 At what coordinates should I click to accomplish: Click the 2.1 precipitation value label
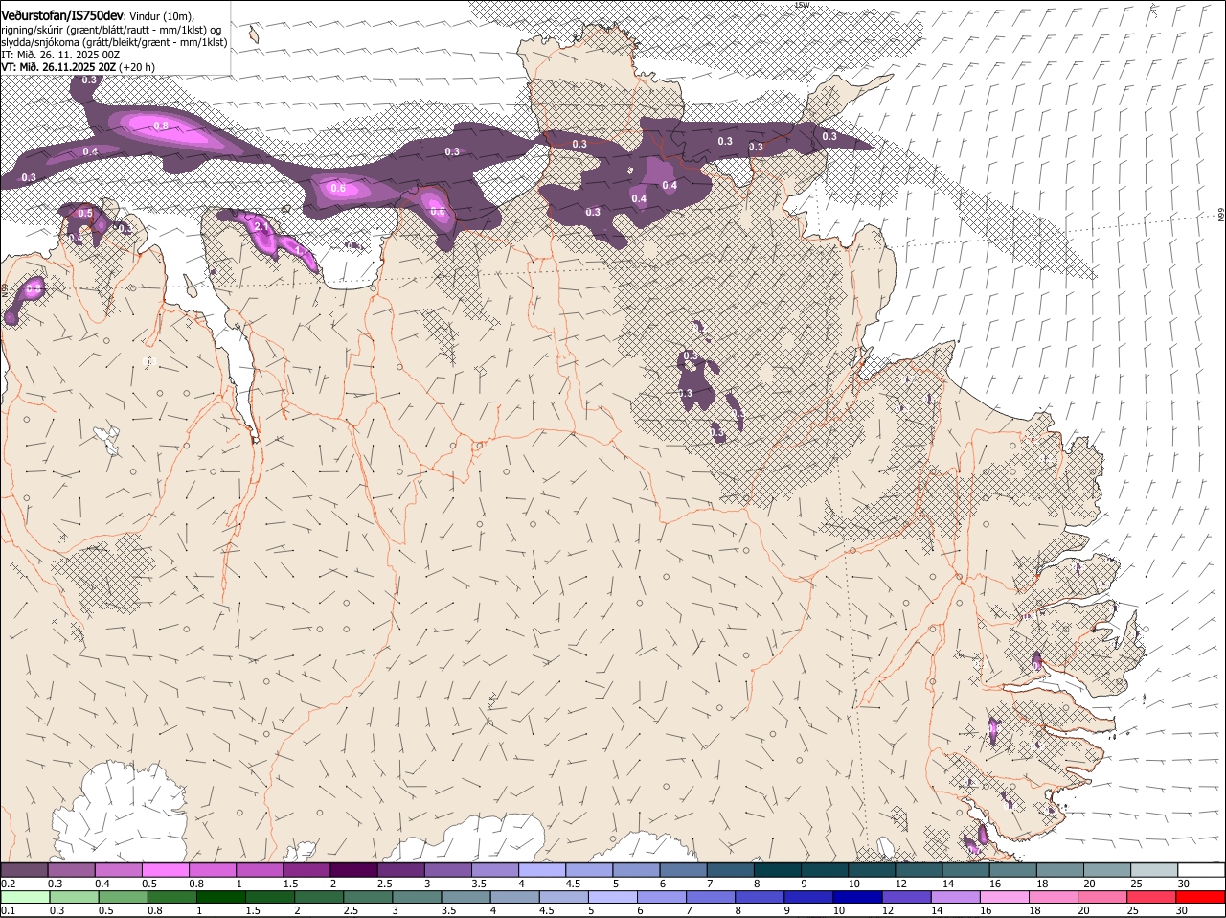point(260,225)
